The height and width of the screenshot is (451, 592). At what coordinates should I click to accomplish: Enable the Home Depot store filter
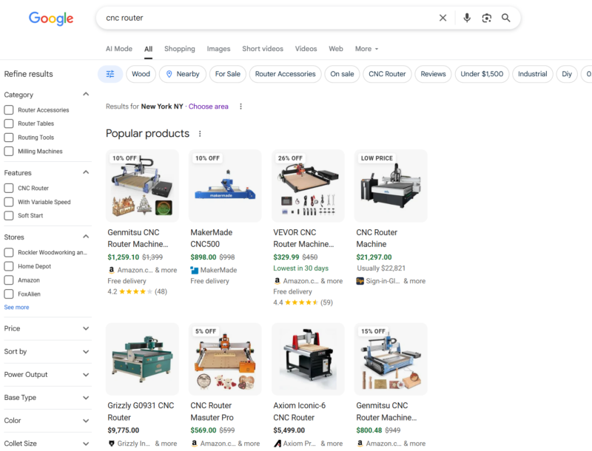(9, 267)
